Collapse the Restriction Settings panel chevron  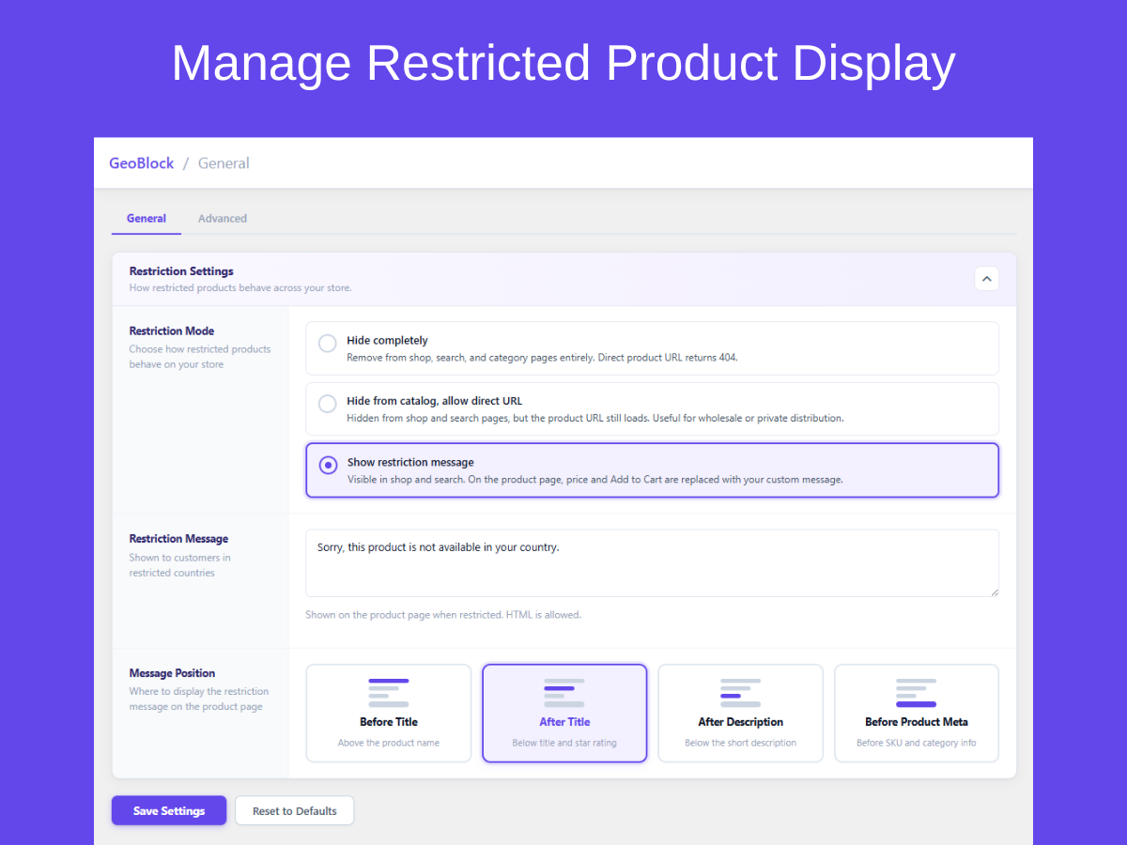tap(986, 279)
